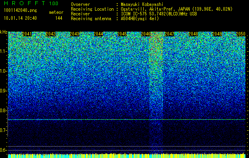
Task: Click the 2043 time marker
Action: click(x=74, y=34)
